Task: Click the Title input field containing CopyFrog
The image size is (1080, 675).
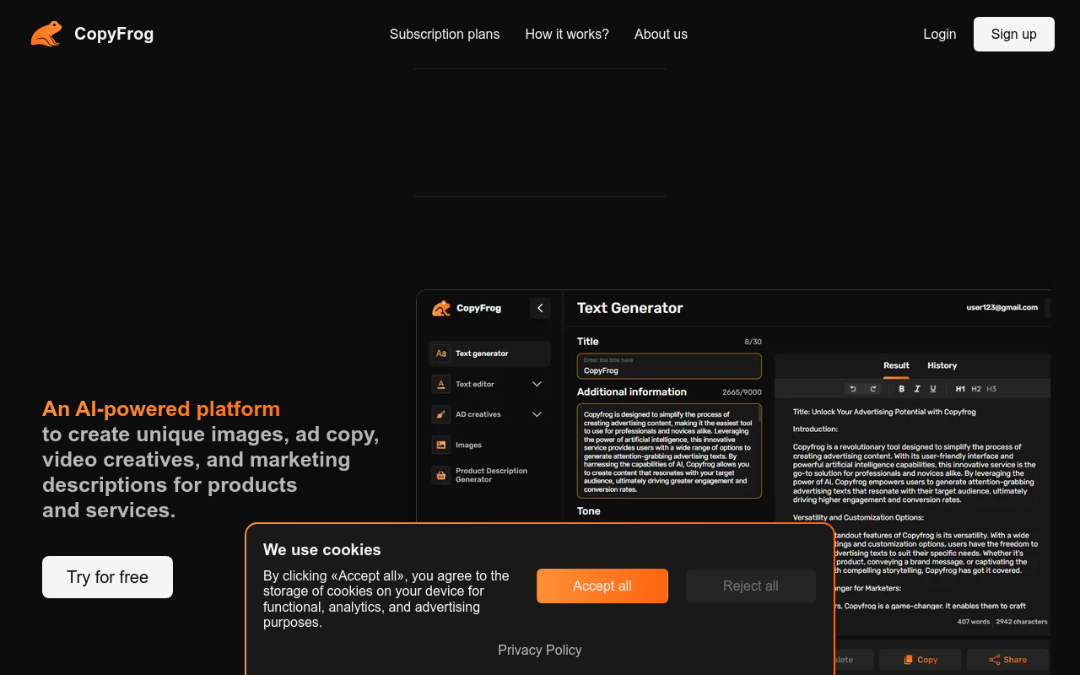Action: (x=669, y=366)
